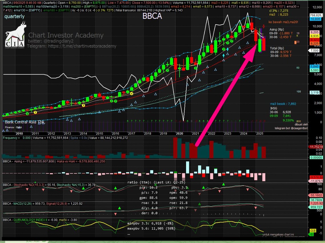Click the red down arrow above latest candles
The image size is (325, 243).
(263, 27)
